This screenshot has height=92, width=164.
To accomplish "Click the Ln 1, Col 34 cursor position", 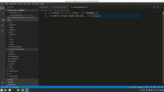I will (x=132, y=87).
